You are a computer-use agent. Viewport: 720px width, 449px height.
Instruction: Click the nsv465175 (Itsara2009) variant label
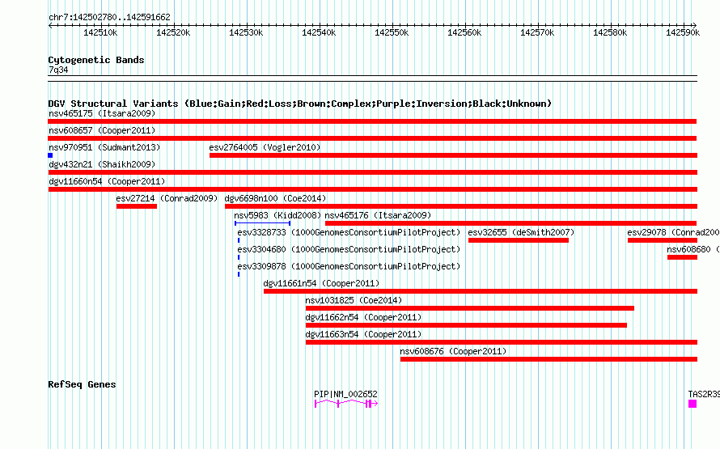coord(102,113)
